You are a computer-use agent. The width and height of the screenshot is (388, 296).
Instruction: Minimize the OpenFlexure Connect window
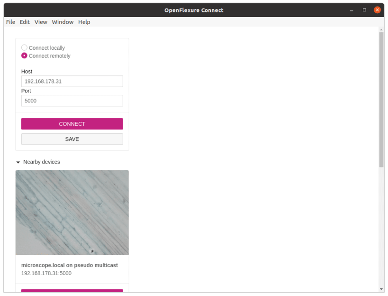pyautogui.click(x=352, y=10)
